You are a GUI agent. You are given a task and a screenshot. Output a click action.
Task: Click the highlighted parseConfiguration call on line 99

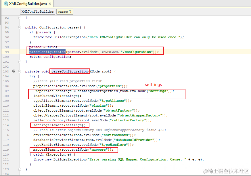click(47, 52)
